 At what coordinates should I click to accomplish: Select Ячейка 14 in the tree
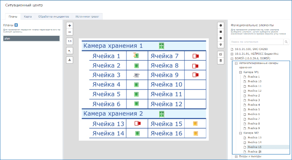click(x=254, y=142)
